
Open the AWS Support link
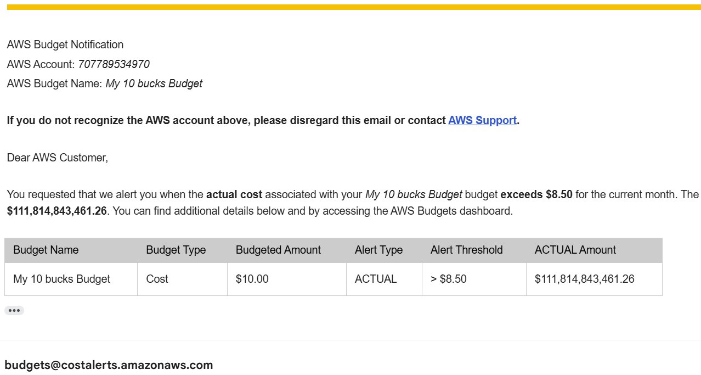tap(482, 120)
